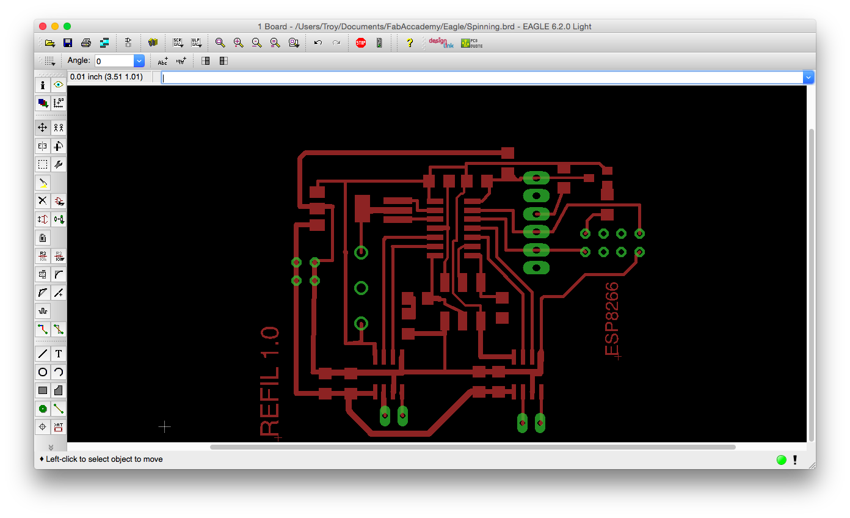850x518 pixels.
Task: Print the board layout
Action: pos(86,43)
